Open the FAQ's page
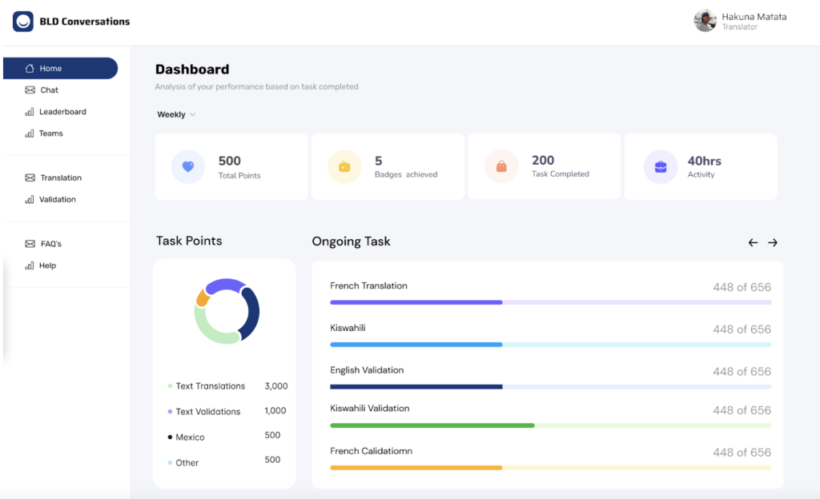The width and height of the screenshot is (820, 499). coord(50,243)
